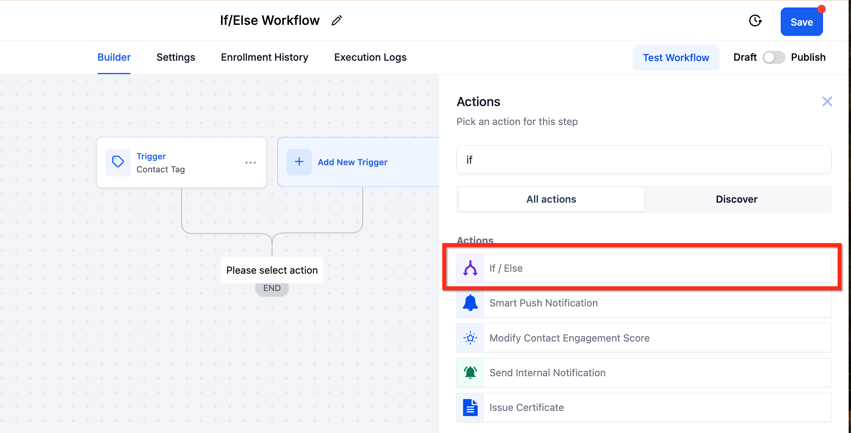851x433 pixels.
Task: Click the pencil icon to rename workflow
Action: [337, 21]
